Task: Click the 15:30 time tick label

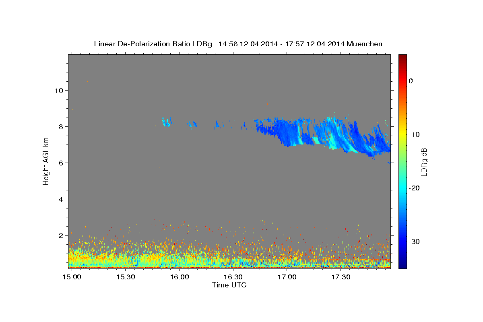Action: tap(126, 277)
